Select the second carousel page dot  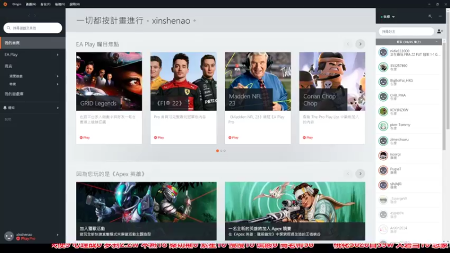click(221, 151)
